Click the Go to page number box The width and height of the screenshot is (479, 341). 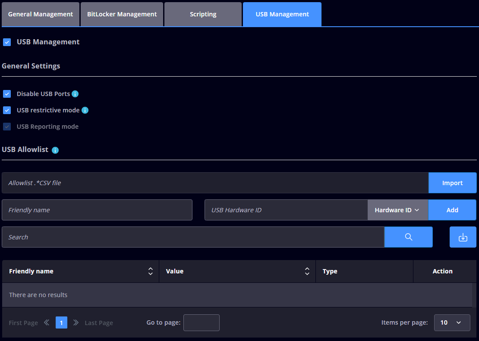click(x=202, y=322)
